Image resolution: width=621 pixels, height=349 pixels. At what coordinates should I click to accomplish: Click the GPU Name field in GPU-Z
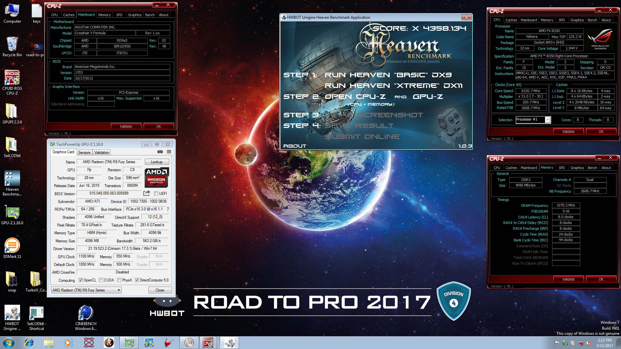coord(109,162)
